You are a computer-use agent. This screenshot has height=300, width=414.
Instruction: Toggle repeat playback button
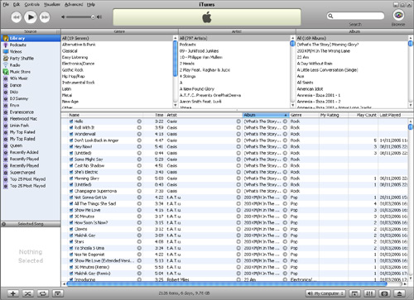43,293
